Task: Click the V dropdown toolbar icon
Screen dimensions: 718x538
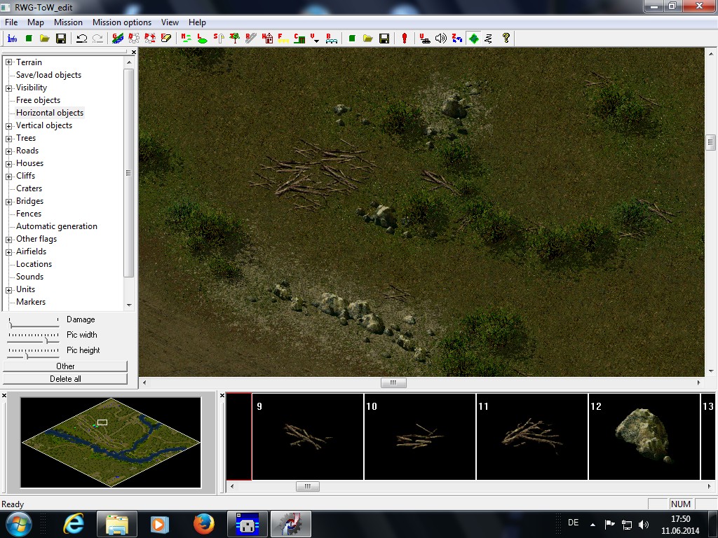Action: (x=315, y=39)
